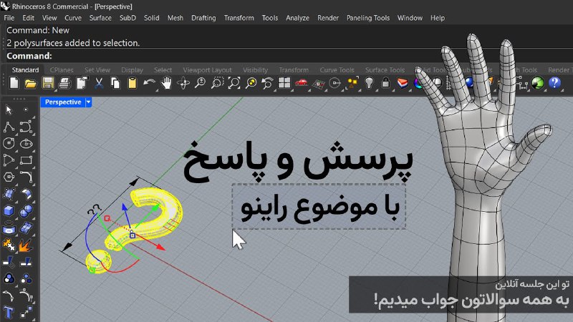Click the Boolean Union spheres icon

[27, 210]
